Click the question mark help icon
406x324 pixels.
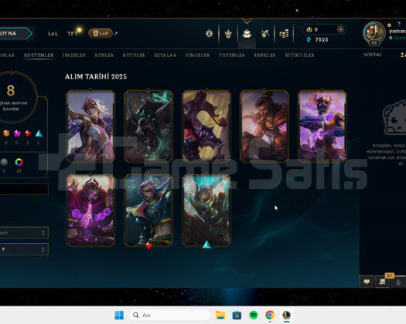pos(399,24)
